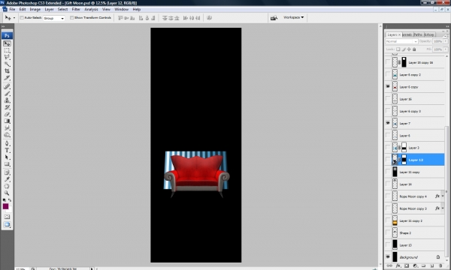This screenshot has height=270, width=451.
Task: Select the Notes tool
Action: (x=8, y=172)
